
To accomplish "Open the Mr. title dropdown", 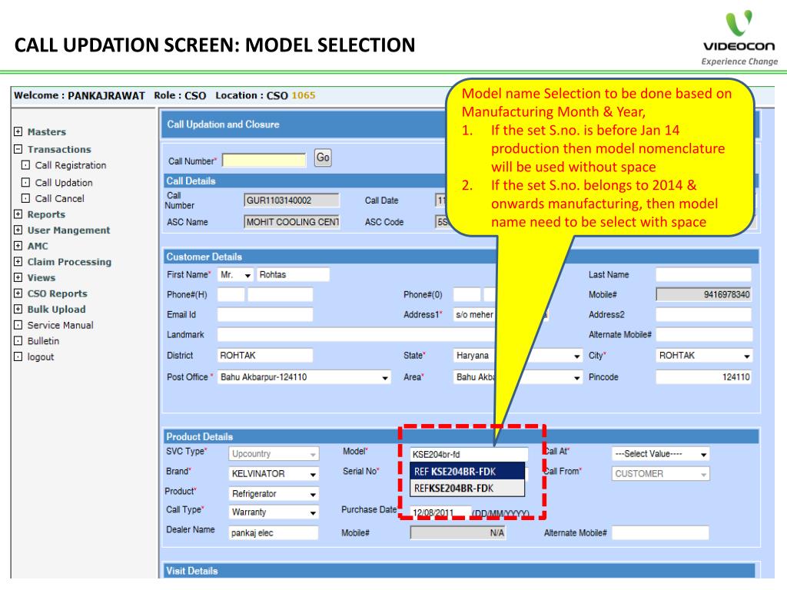I will [x=235, y=275].
